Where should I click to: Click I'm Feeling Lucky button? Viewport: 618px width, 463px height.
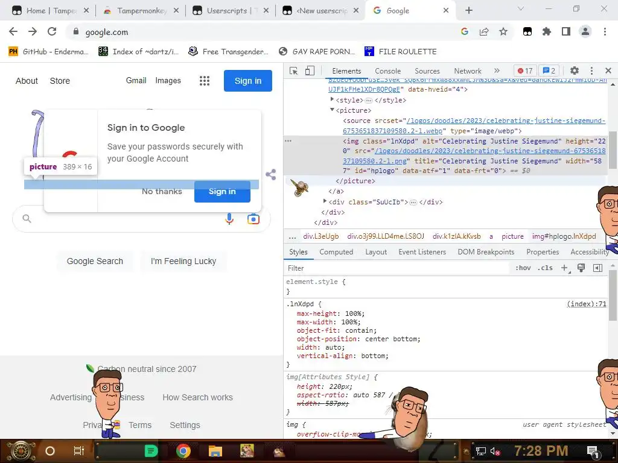pos(183,261)
